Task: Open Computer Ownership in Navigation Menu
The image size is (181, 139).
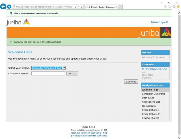Action: coord(154,94)
